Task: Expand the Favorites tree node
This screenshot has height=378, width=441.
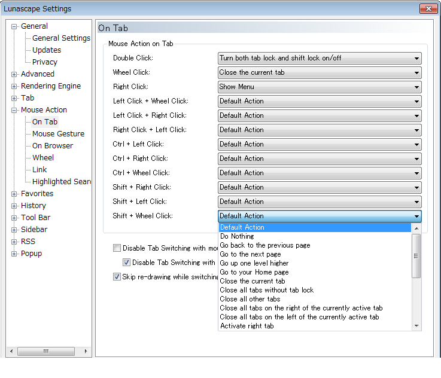Action: (x=14, y=194)
